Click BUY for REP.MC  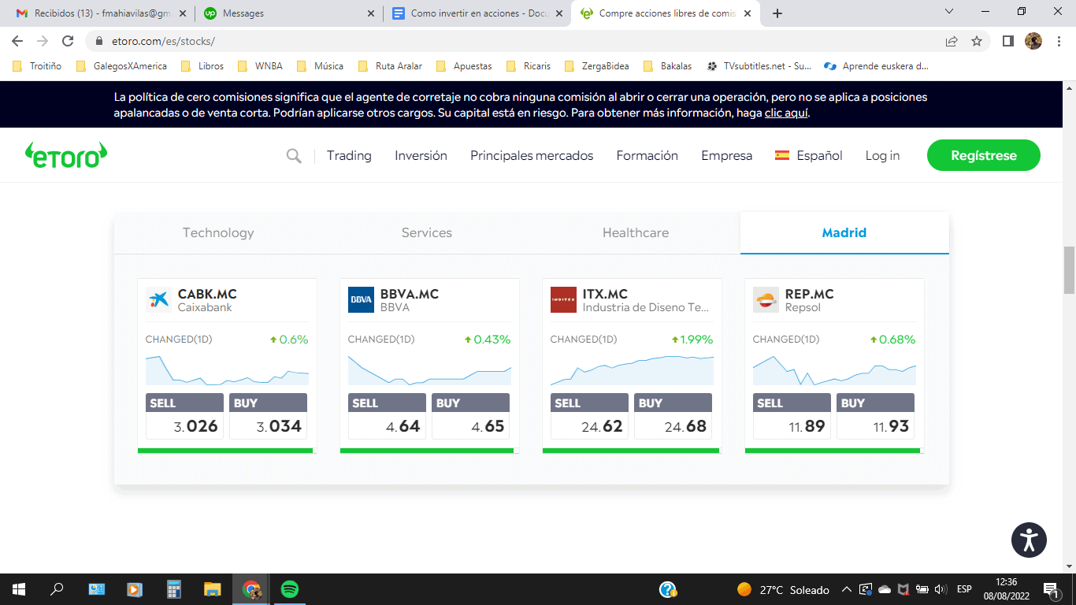tap(875, 417)
